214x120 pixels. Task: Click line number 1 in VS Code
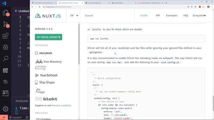[x=20, y=17]
